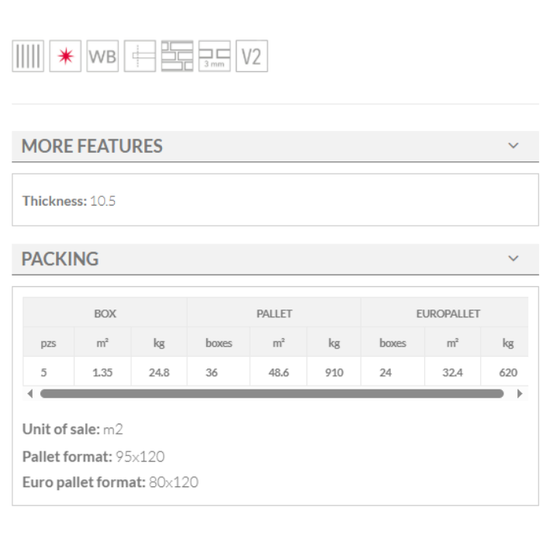The image size is (543, 543).
Task: Click the vertical stripes tile icon
Action: [x=28, y=57]
